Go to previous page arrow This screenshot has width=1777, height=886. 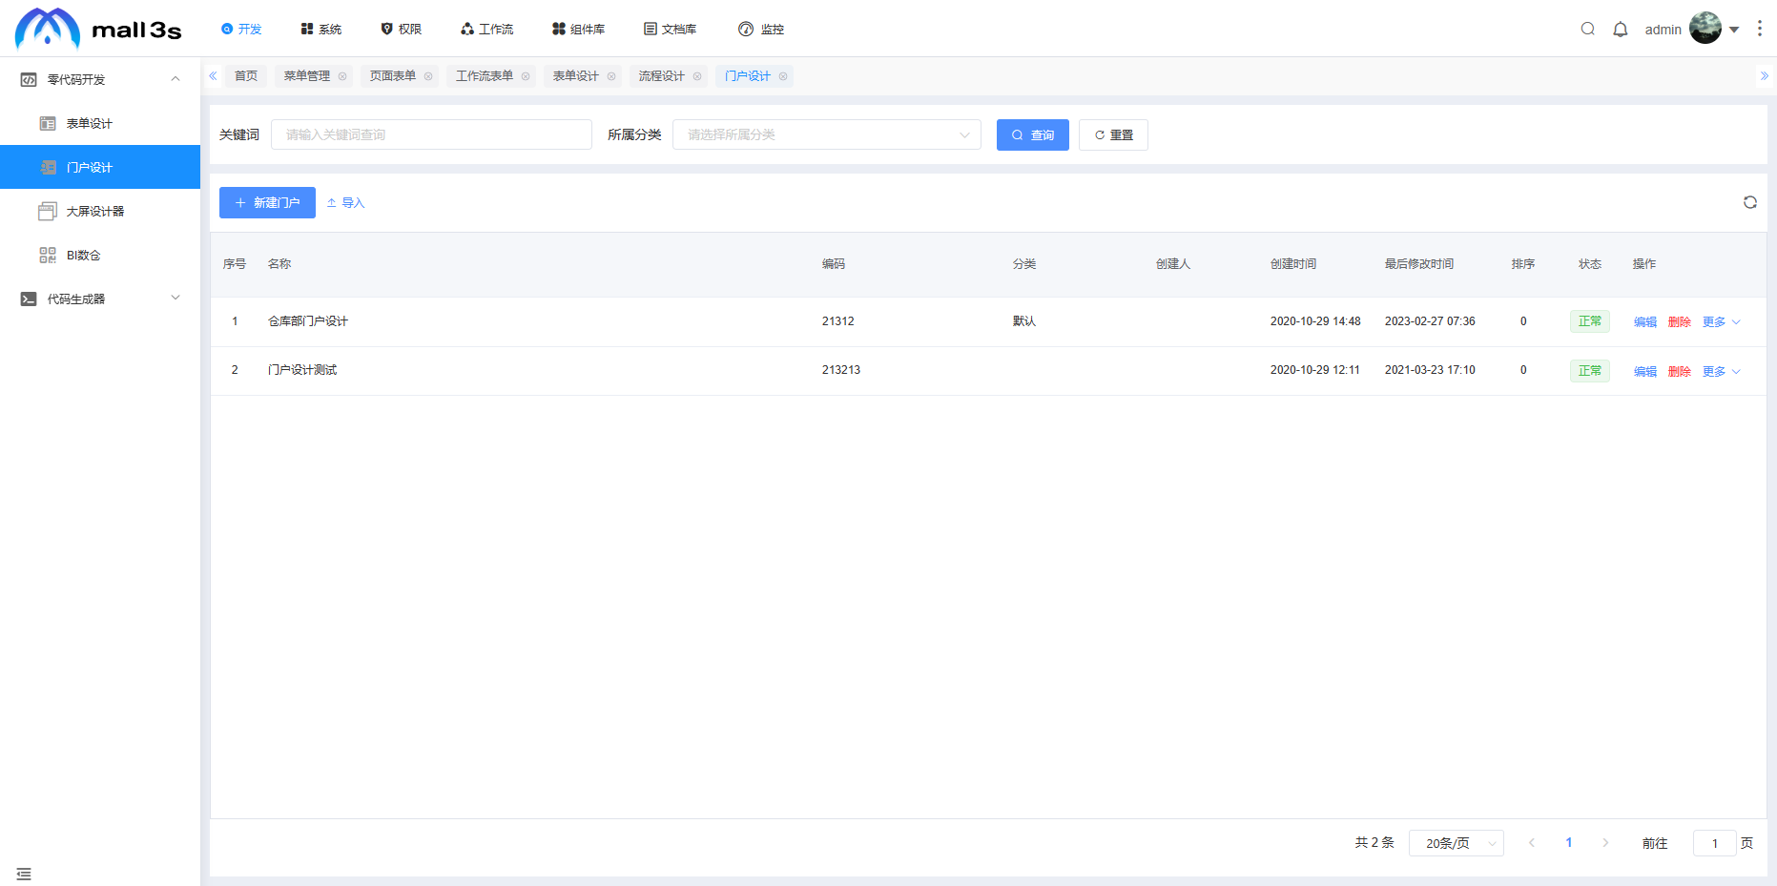(1532, 843)
